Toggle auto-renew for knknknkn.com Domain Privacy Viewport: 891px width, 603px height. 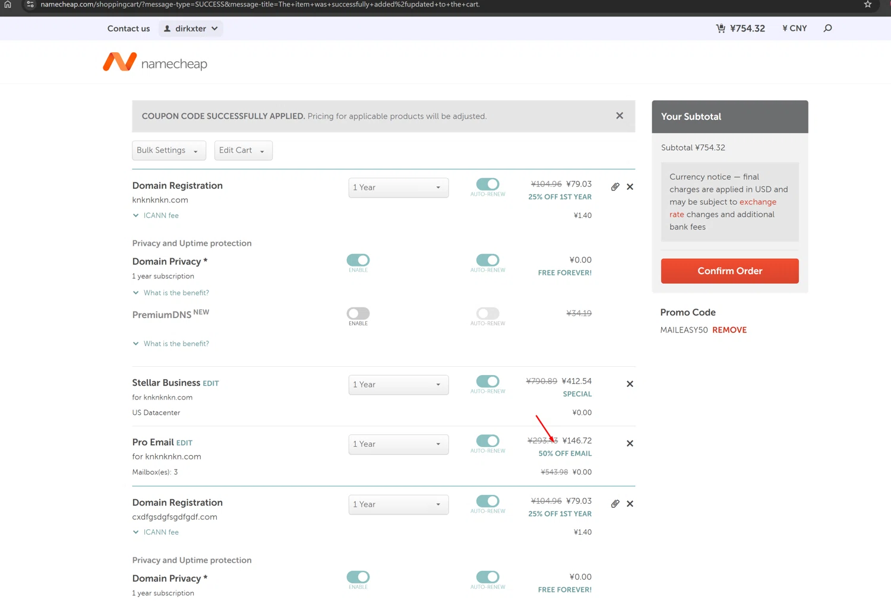pos(488,260)
